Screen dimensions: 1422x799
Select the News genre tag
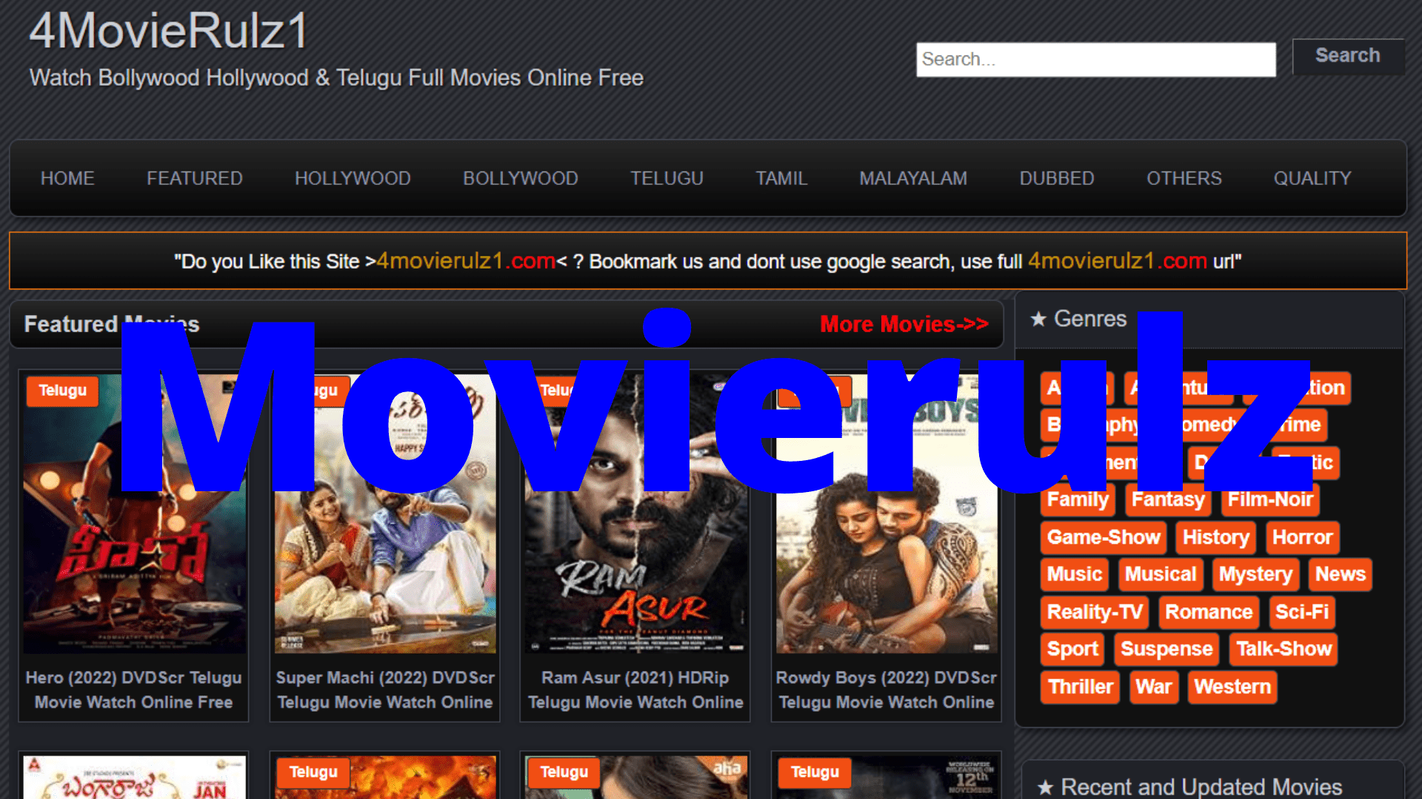(1341, 575)
